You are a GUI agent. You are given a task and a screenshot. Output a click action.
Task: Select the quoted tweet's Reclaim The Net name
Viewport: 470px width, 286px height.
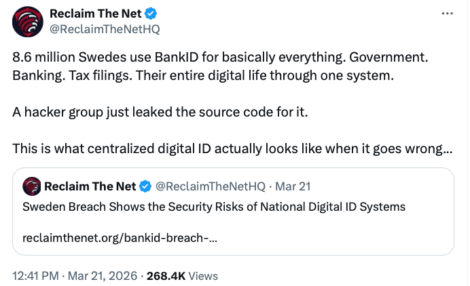click(x=90, y=186)
